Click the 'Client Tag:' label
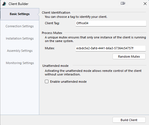This screenshot has height=125, width=149. click(52, 23)
